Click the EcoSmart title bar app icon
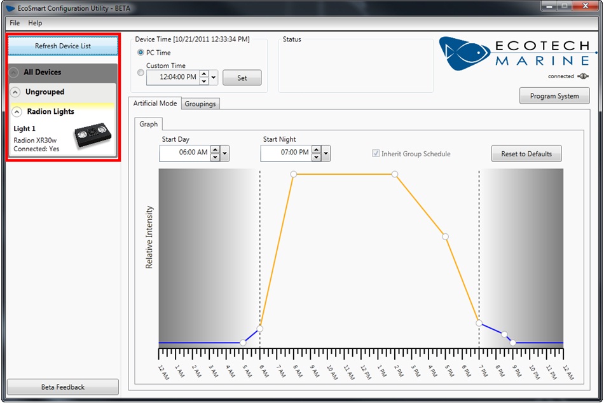Viewport: 604px width, 403px height. click(x=10, y=8)
